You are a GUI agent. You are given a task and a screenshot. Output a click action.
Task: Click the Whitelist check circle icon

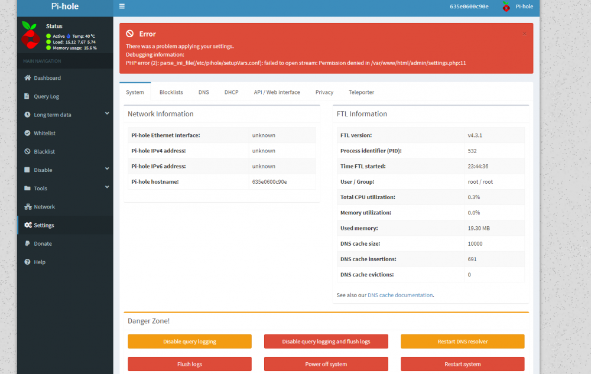click(x=27, y=133)
